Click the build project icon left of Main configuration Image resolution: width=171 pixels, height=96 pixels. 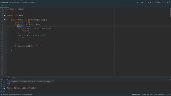(138, 2)
